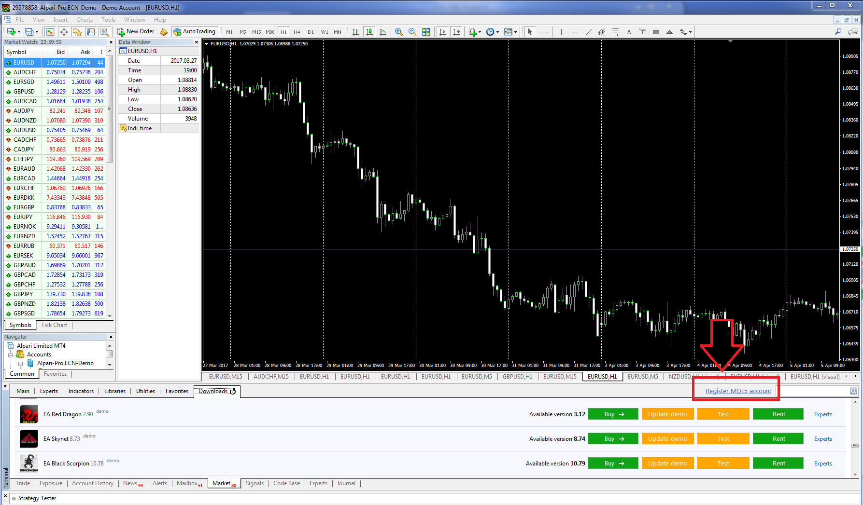
Task: Open the search magnifier in the toolbar
Action: point(838,32)
